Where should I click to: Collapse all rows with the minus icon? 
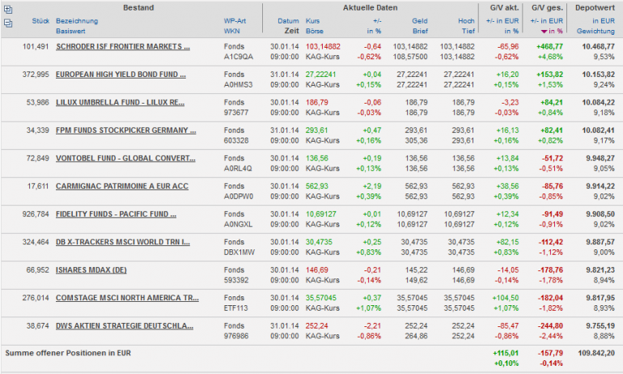coord(8,23)
